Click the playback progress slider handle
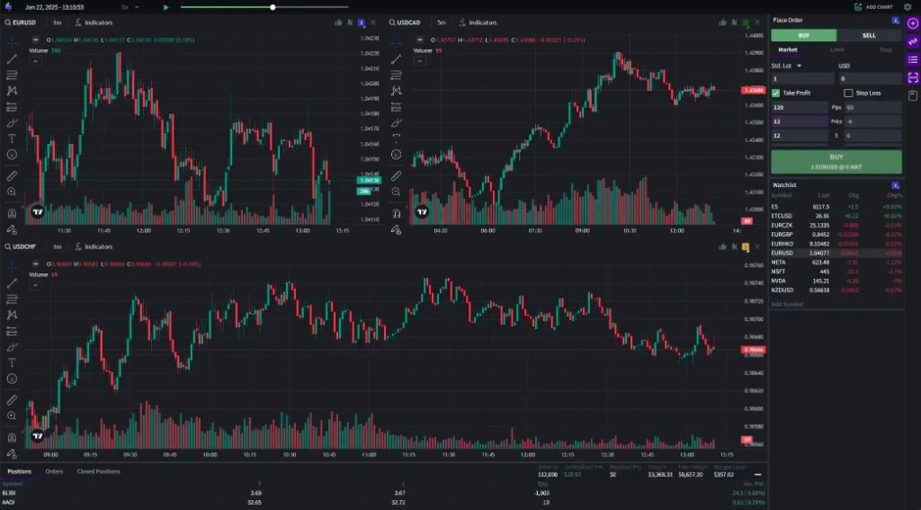The width and height of the screenshot is (921, 510). coord(273,7)
